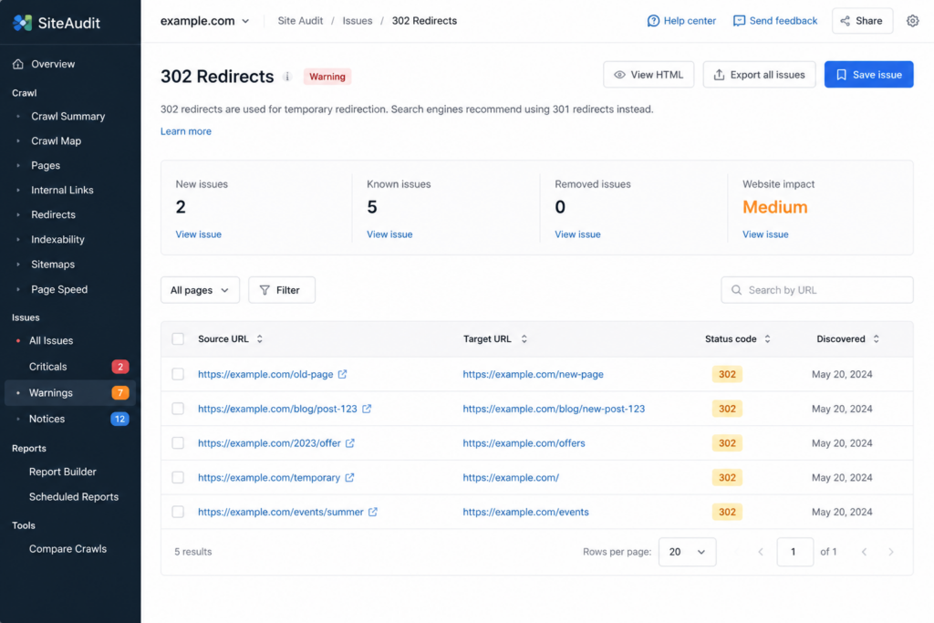Screen dimensions: 934x623
Task: Open Page Speed in sidebar
Action: 59,289
